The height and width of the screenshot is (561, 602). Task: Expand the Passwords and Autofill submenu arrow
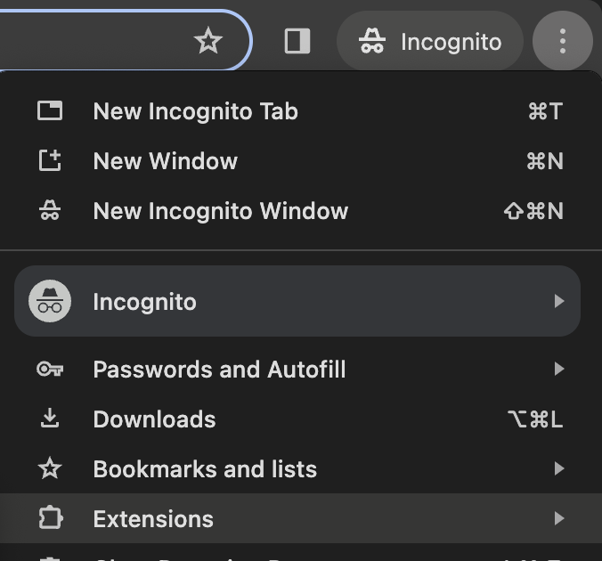coord(558,370)
